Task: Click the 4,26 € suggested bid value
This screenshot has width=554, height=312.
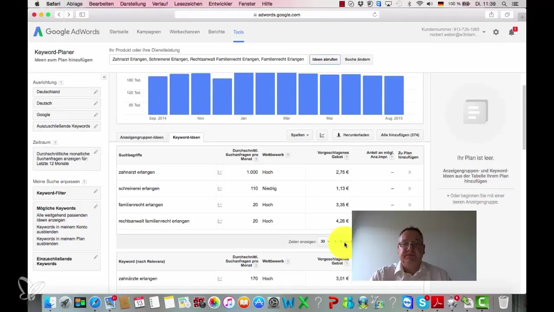Action: click(342, 221)
